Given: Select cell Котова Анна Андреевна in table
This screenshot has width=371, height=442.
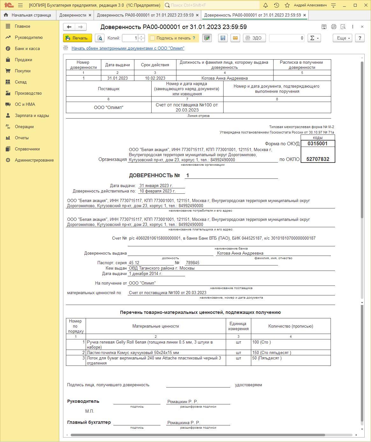Looking at the screenshot, I should click(x=225, y=78).
